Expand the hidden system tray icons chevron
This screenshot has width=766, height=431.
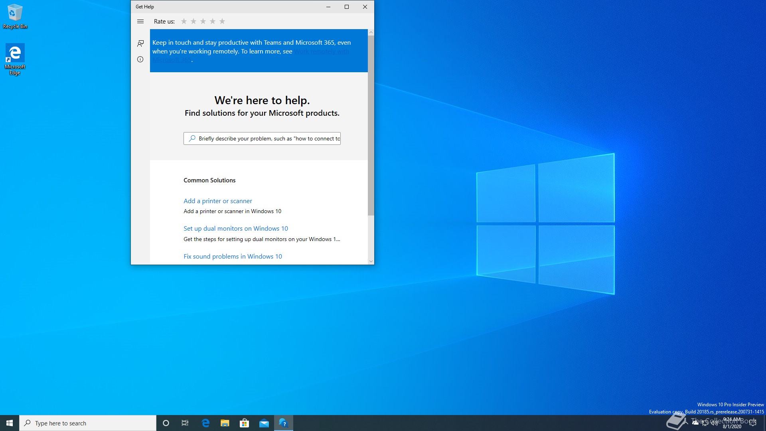click(x=686, y=423)
